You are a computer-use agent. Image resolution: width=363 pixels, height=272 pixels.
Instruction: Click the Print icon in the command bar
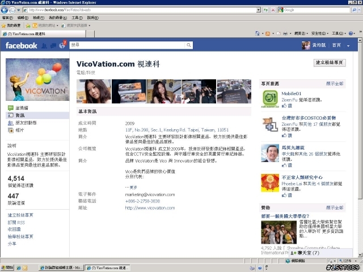coord(285,34)
